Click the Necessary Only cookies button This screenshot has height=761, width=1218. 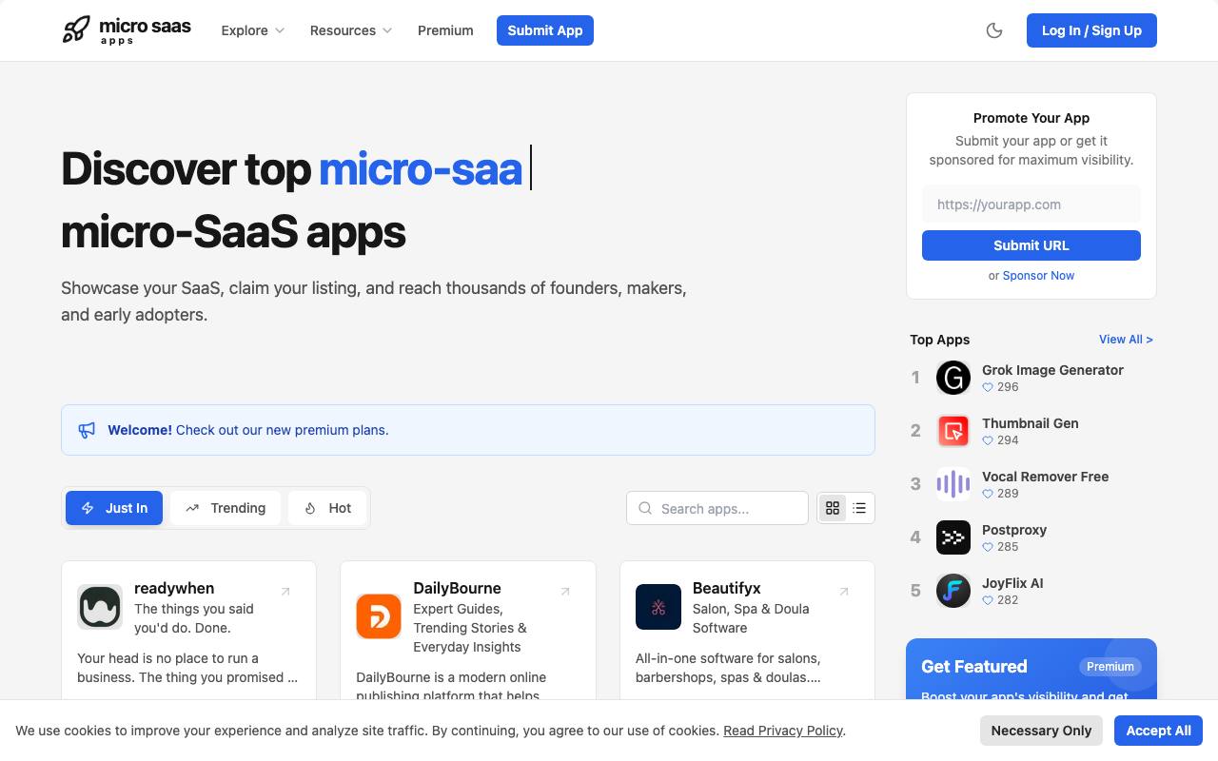pyautogui.click(x=1041, y=731)
